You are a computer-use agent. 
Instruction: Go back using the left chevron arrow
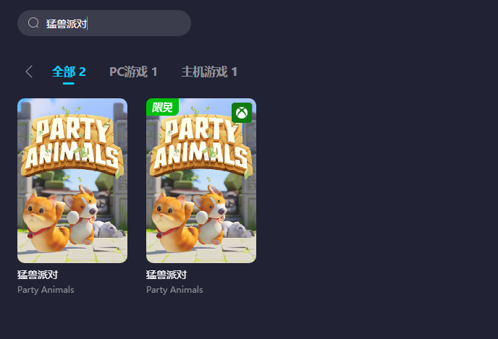(x=29, y=72)
